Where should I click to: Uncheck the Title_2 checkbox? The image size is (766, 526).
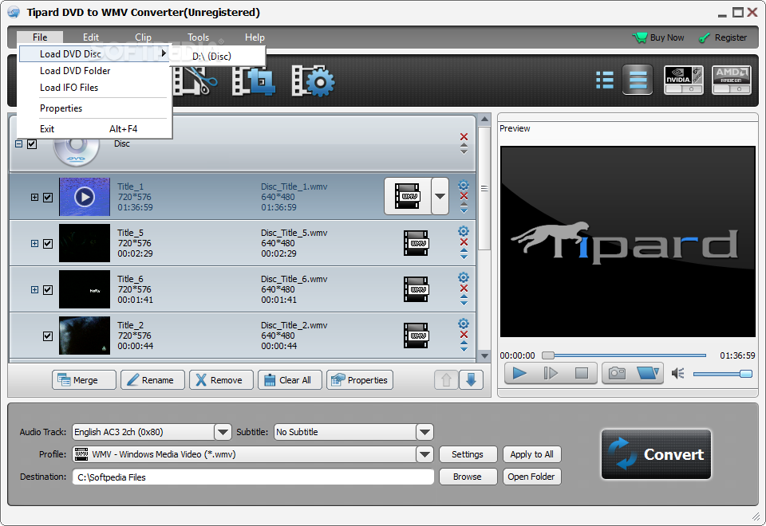point(48,336)
